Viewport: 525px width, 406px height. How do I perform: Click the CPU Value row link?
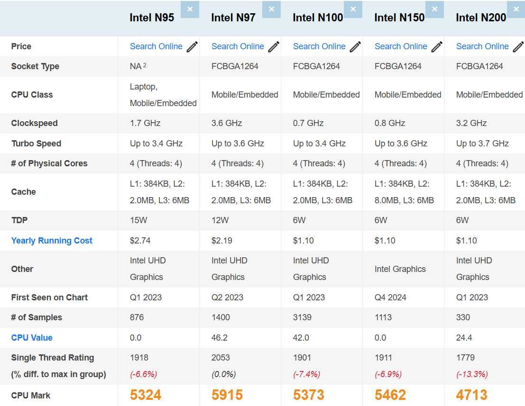coord(32,338)
